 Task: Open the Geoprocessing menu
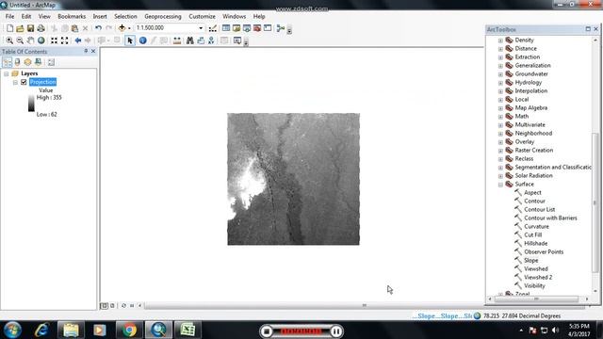(163, 17)
